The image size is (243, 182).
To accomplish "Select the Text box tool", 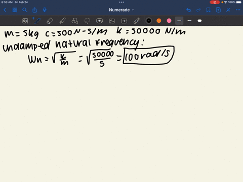I will pyautogui.click(x=124, y=21).
